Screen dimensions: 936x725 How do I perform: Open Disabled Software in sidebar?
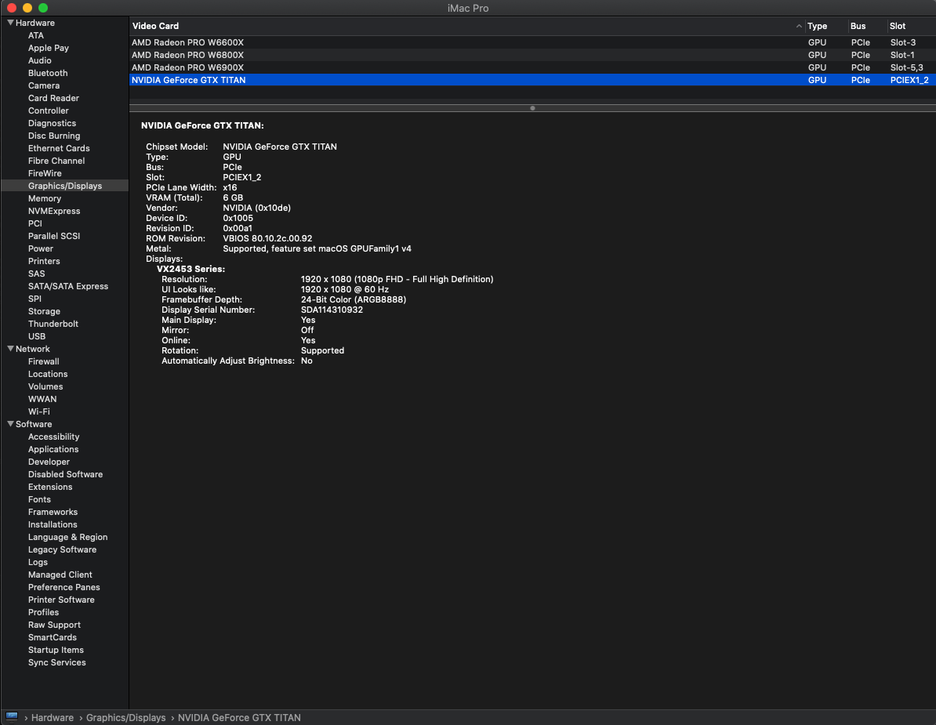(66, 473)
